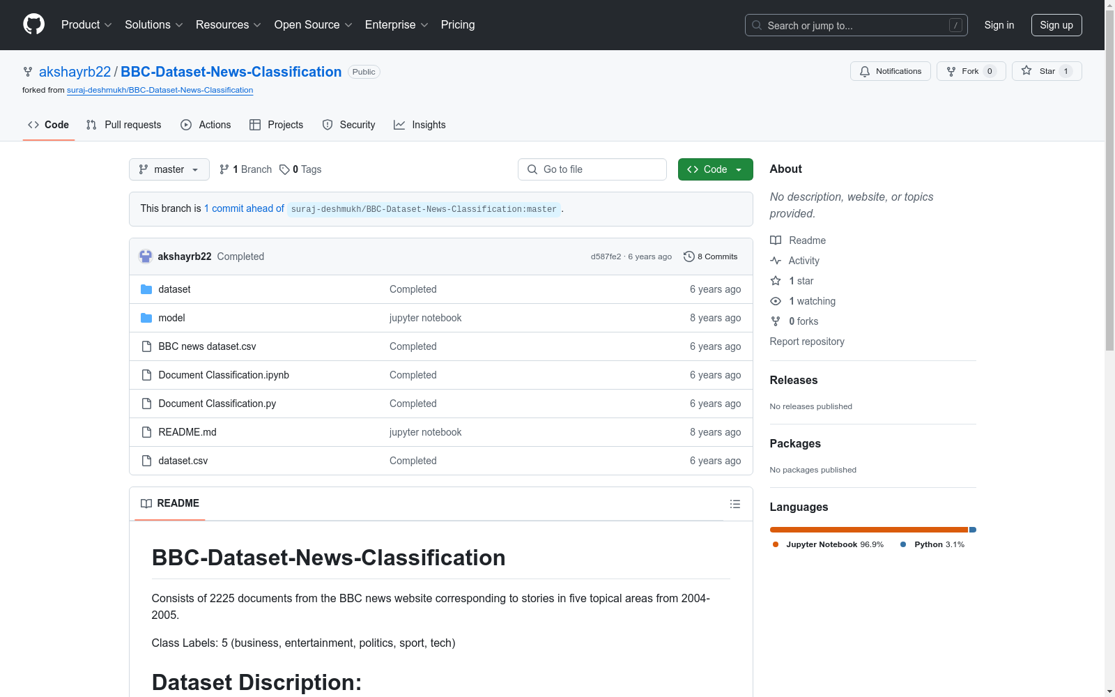
Task: View the 0 Tags link
Action: [300, 169]
